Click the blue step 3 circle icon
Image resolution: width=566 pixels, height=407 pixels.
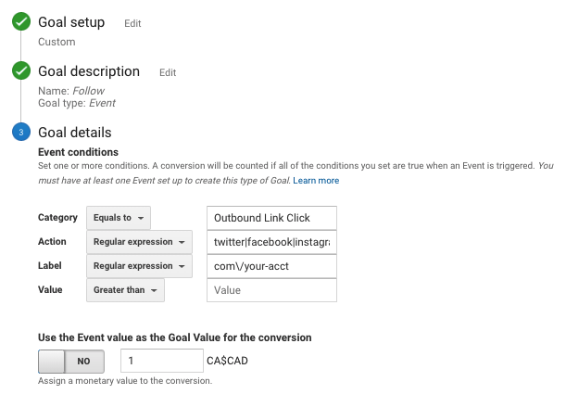tap(21, 133)
